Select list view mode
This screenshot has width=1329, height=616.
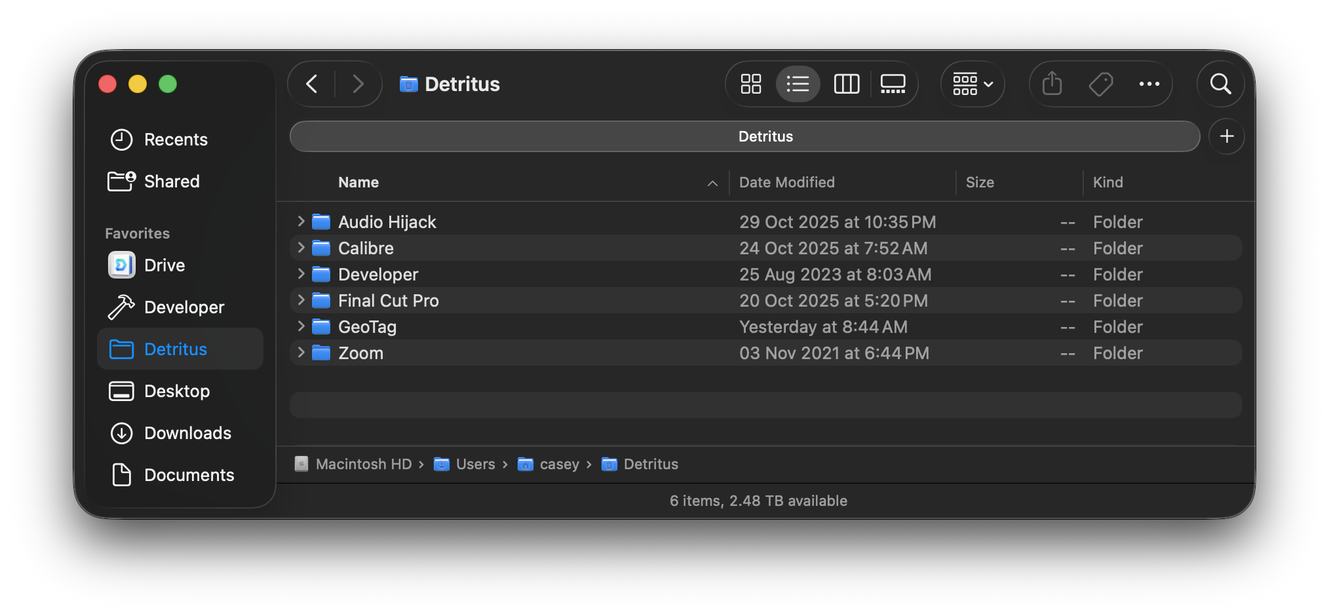[x=798, y=84]
